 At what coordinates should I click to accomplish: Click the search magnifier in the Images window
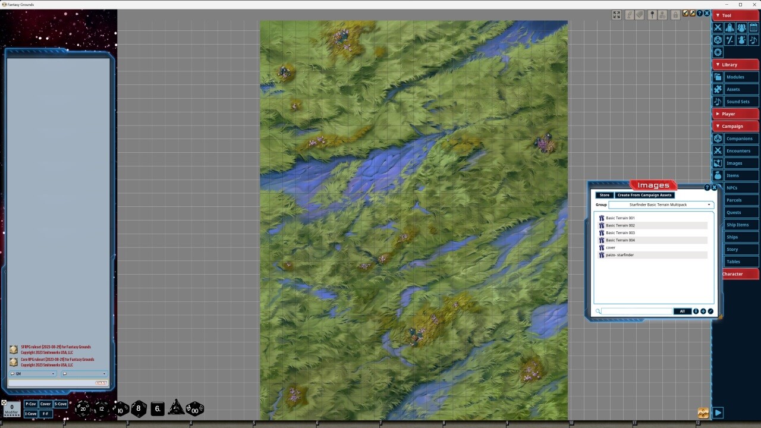pos(598,311)
